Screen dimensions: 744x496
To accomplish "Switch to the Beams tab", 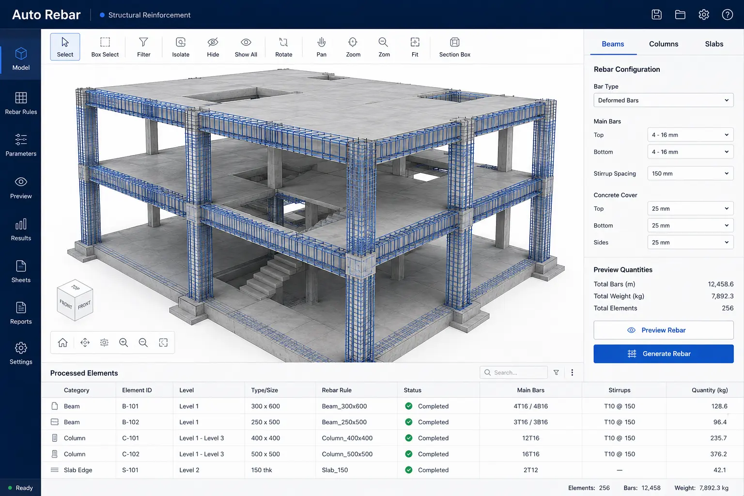I will (x=613, y=44).
